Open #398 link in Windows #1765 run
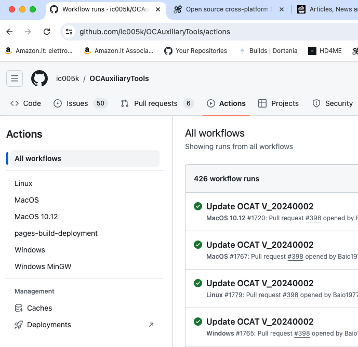 (302, 333)
